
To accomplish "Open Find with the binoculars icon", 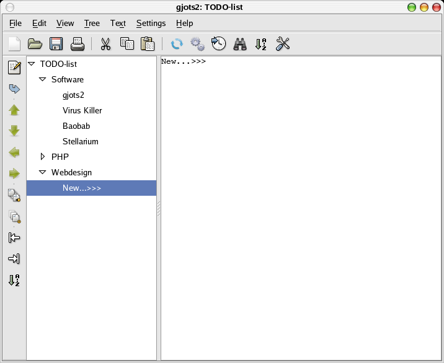I will pyautogui.click(x=240, y=44).
